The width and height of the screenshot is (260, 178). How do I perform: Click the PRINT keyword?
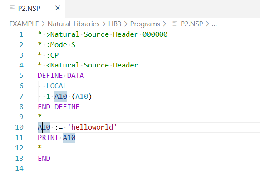48,138
